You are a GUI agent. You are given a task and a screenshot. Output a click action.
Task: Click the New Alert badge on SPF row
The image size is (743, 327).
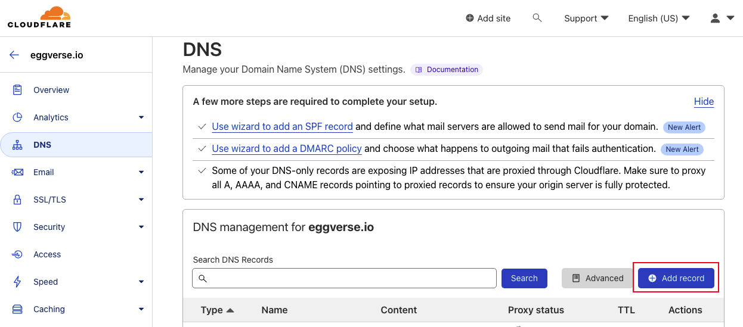point(684,127)
